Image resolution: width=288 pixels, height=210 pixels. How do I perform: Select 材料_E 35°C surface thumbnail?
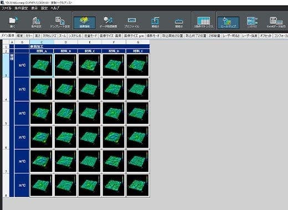(137, 185)
